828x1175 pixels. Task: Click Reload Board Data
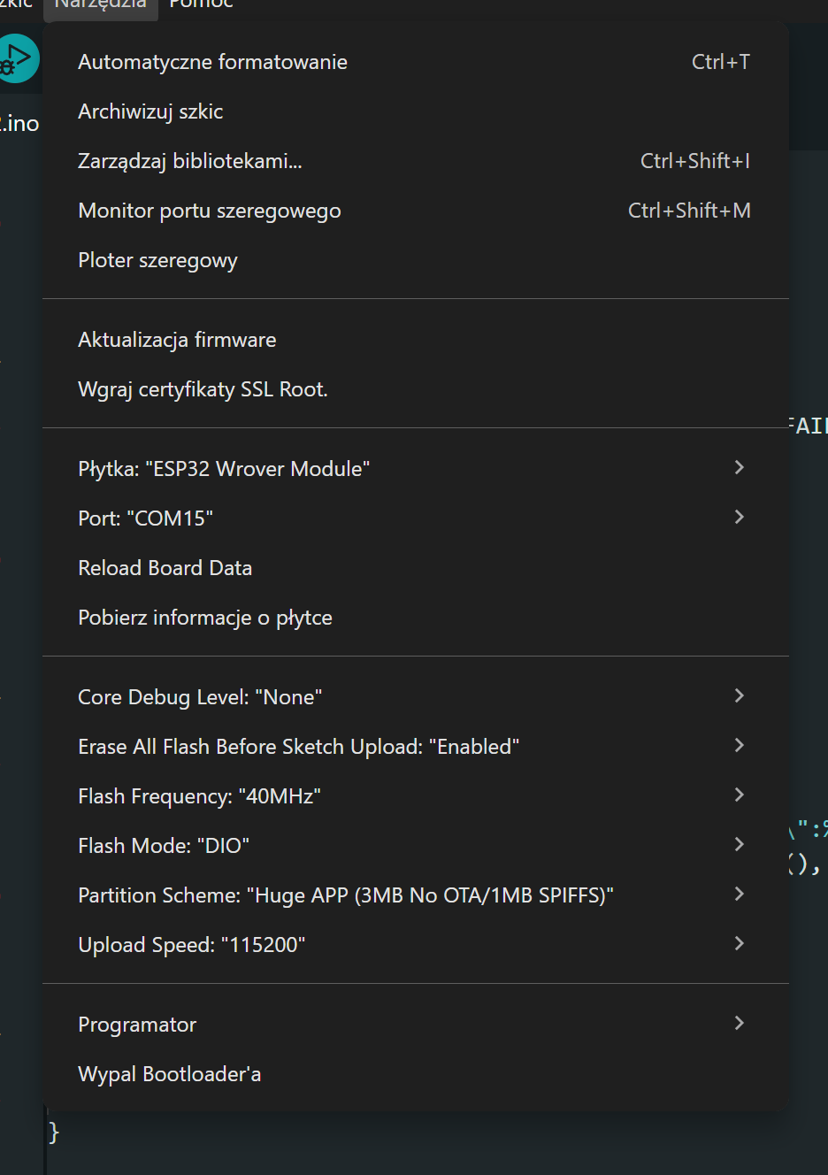[x=415, y=568]
